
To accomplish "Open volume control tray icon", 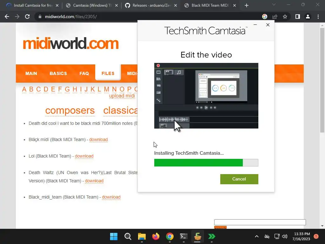I will 285,236.
